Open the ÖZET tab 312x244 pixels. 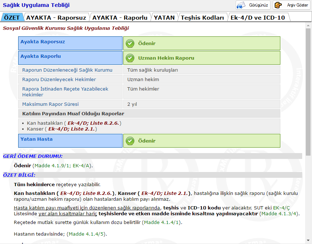(x=12, y=17)
